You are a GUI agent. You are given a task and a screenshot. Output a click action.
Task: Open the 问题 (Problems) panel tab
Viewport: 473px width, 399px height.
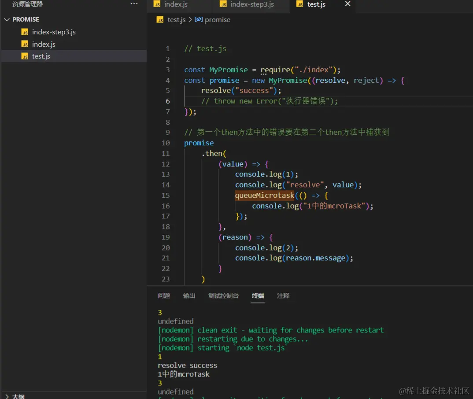tap(164, 296)
